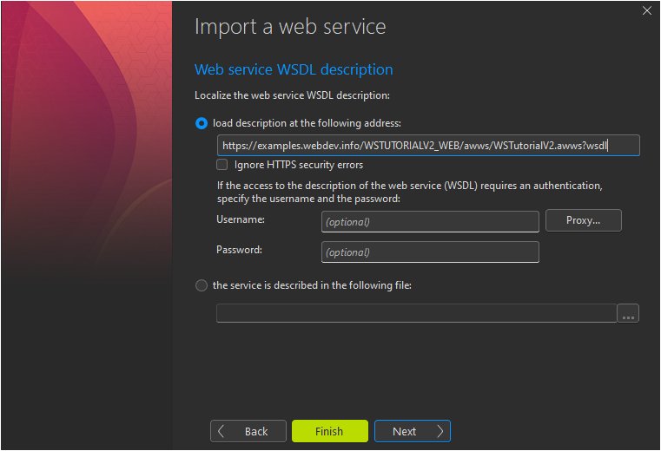Click the 'Localize the web service WSDL description:' text
This screenshot has height=451, width=661.
point(292,95)
